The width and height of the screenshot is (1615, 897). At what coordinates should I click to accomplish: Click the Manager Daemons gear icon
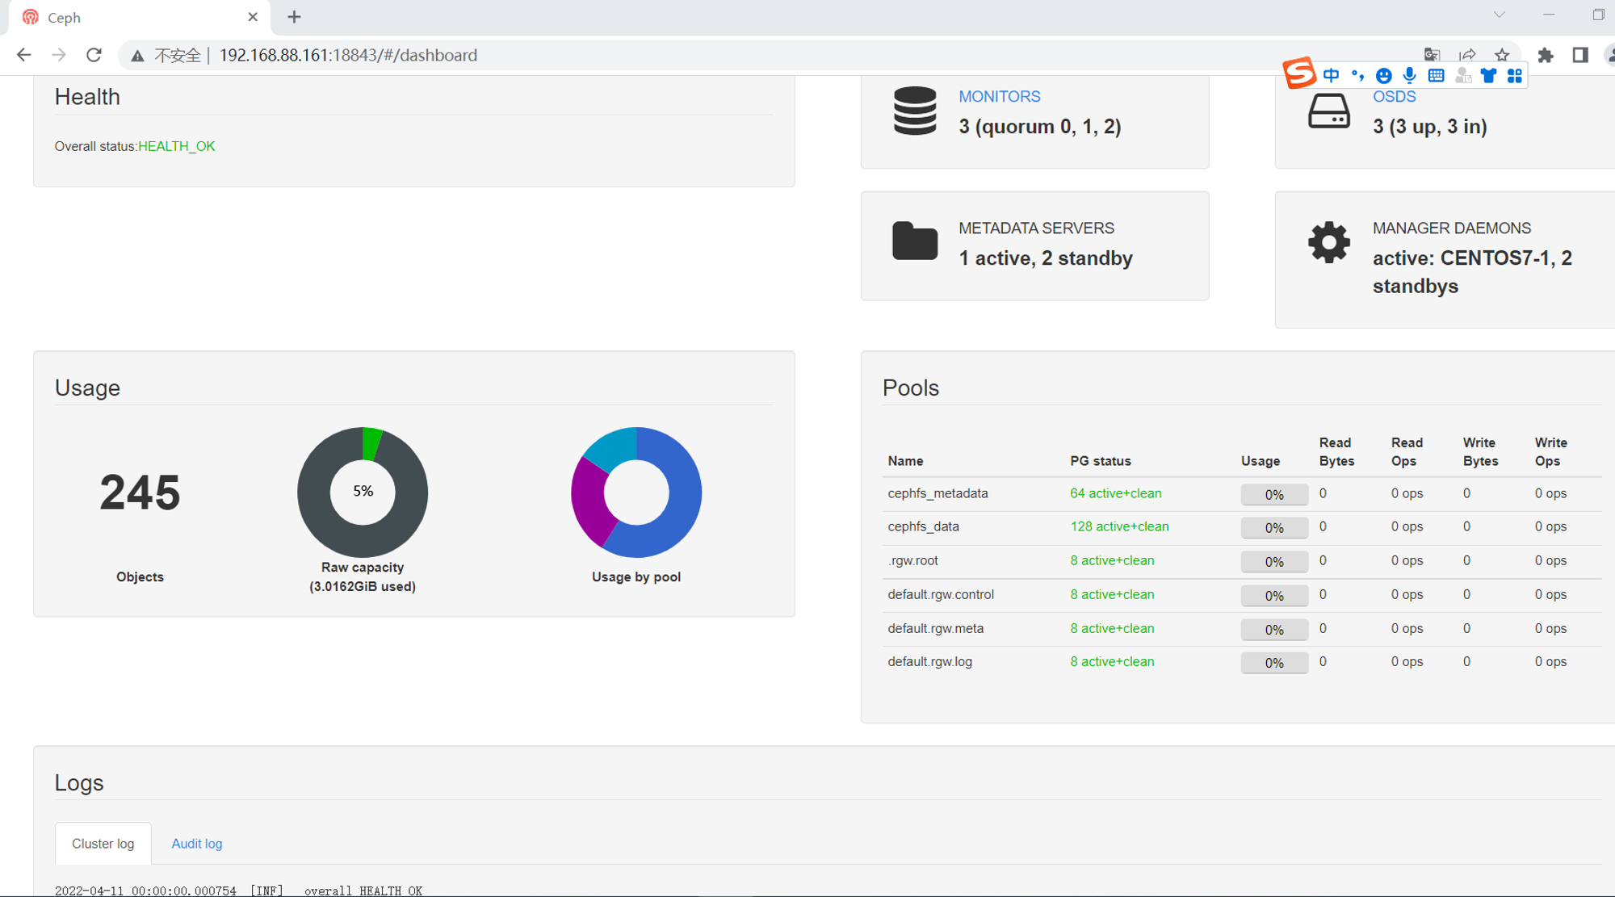click(1328, 241)
